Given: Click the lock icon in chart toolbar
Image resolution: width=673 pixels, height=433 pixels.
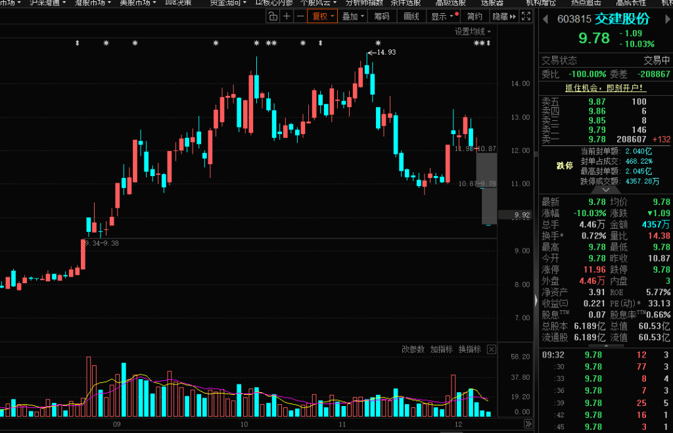Looking at the screenshot, I should coord(273,16).
